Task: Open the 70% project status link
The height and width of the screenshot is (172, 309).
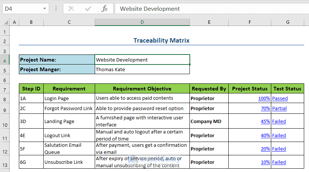Action: (265, 108)
